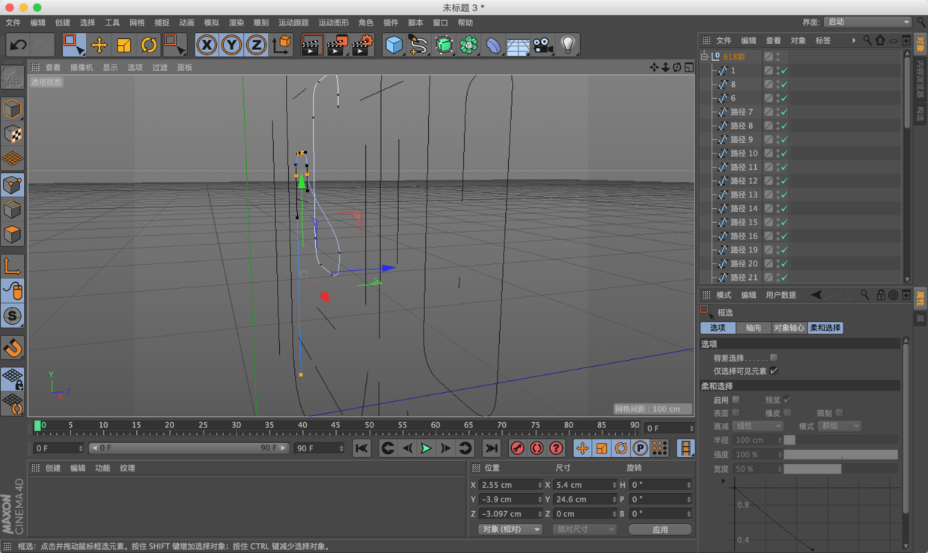
Task: Open 衰减 线性 dropdown
Action: [757, 426]
